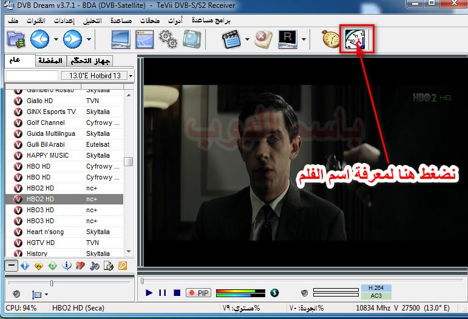Open the ملحقات menu
The width and height of the screenshot is (468, 319).
click(x=150, y=21)
